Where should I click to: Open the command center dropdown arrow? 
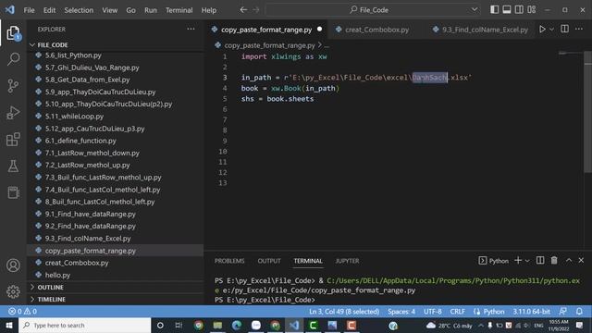(x=475, y=10)
